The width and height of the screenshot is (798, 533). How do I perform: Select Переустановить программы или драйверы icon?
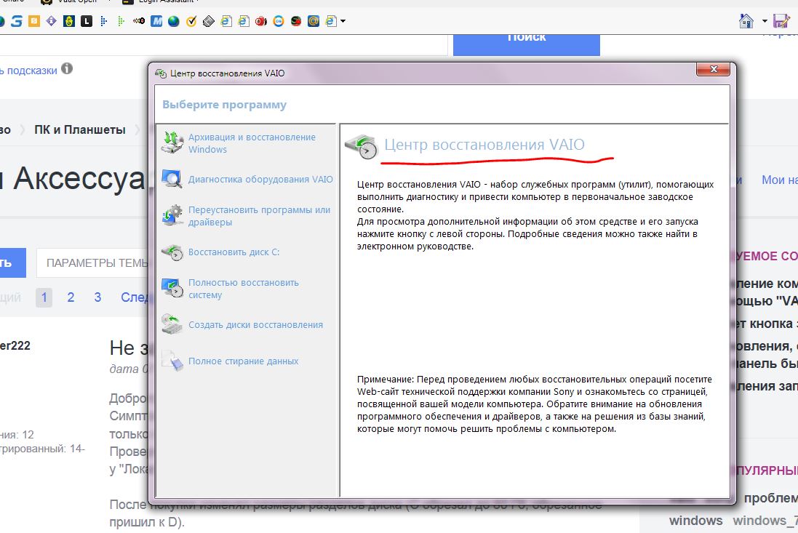point(172,215)
